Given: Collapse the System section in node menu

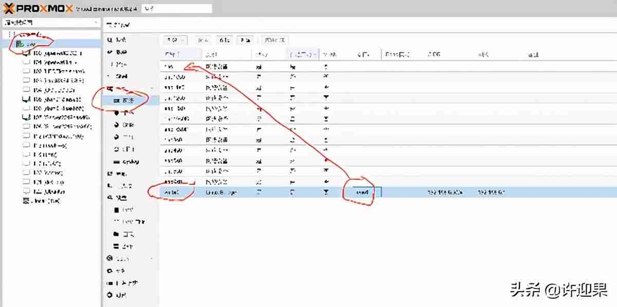Looking at the screenshot, I should [151, 89].
